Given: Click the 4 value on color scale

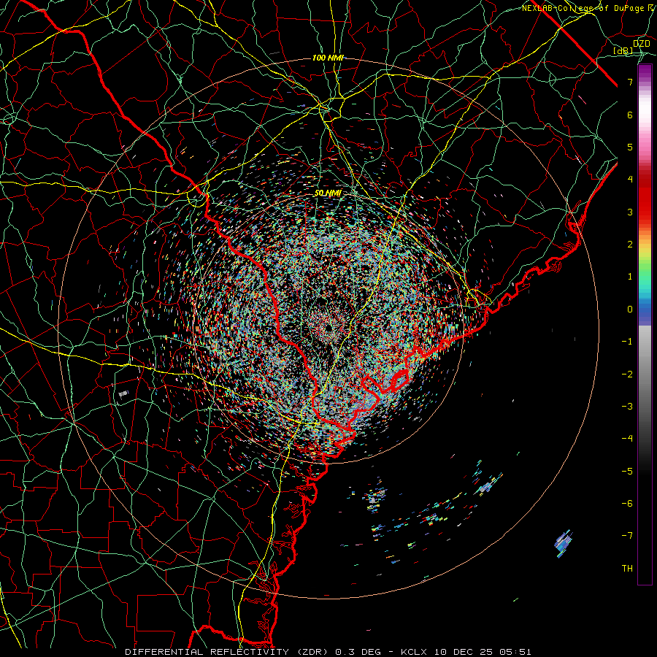Looking at the screenshot, I should pyautogui.click(x=630, y=180).
